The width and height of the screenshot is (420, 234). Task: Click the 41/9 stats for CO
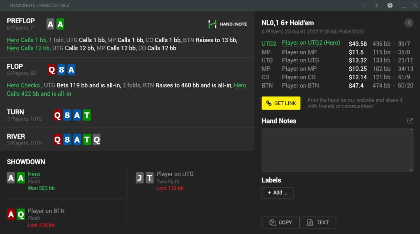(404, 77)
